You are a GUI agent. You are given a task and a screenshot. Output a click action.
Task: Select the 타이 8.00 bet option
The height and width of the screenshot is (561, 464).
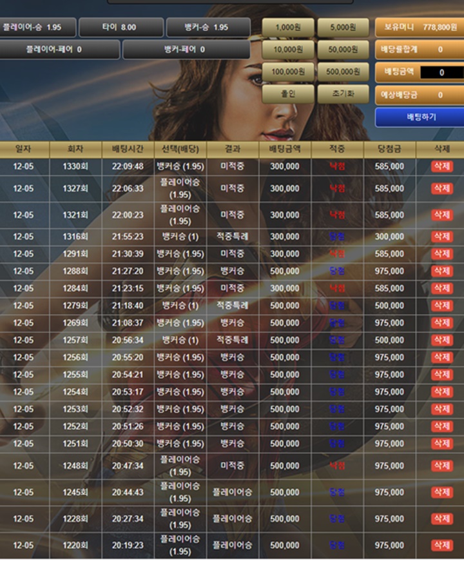[121, 27]
